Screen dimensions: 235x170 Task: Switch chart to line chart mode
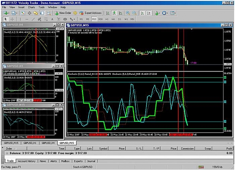[120, 13]
